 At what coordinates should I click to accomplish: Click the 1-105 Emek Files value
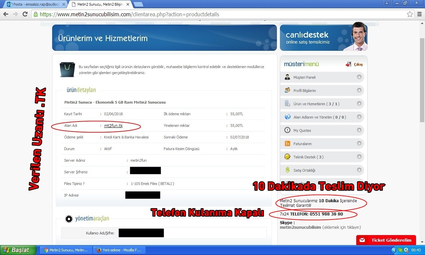pyautogui.click(x=152, y=184)
